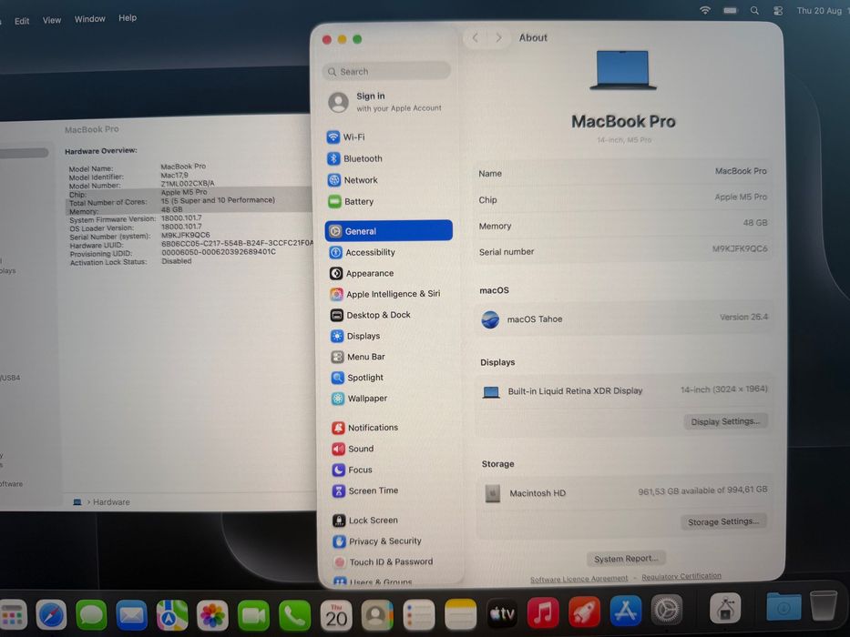Open Calendar from the Dock

(x=336, y=615)
